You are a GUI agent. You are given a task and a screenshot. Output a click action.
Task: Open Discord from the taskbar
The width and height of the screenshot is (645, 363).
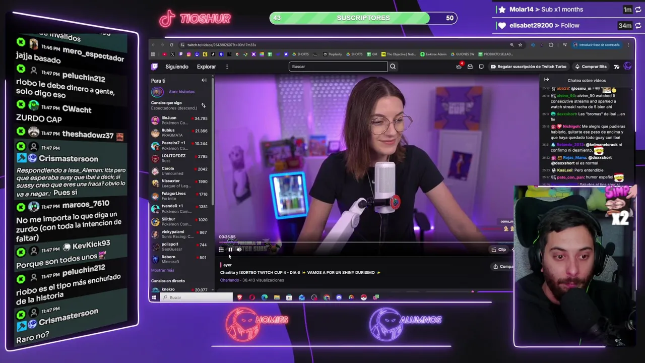coord(339,297)
